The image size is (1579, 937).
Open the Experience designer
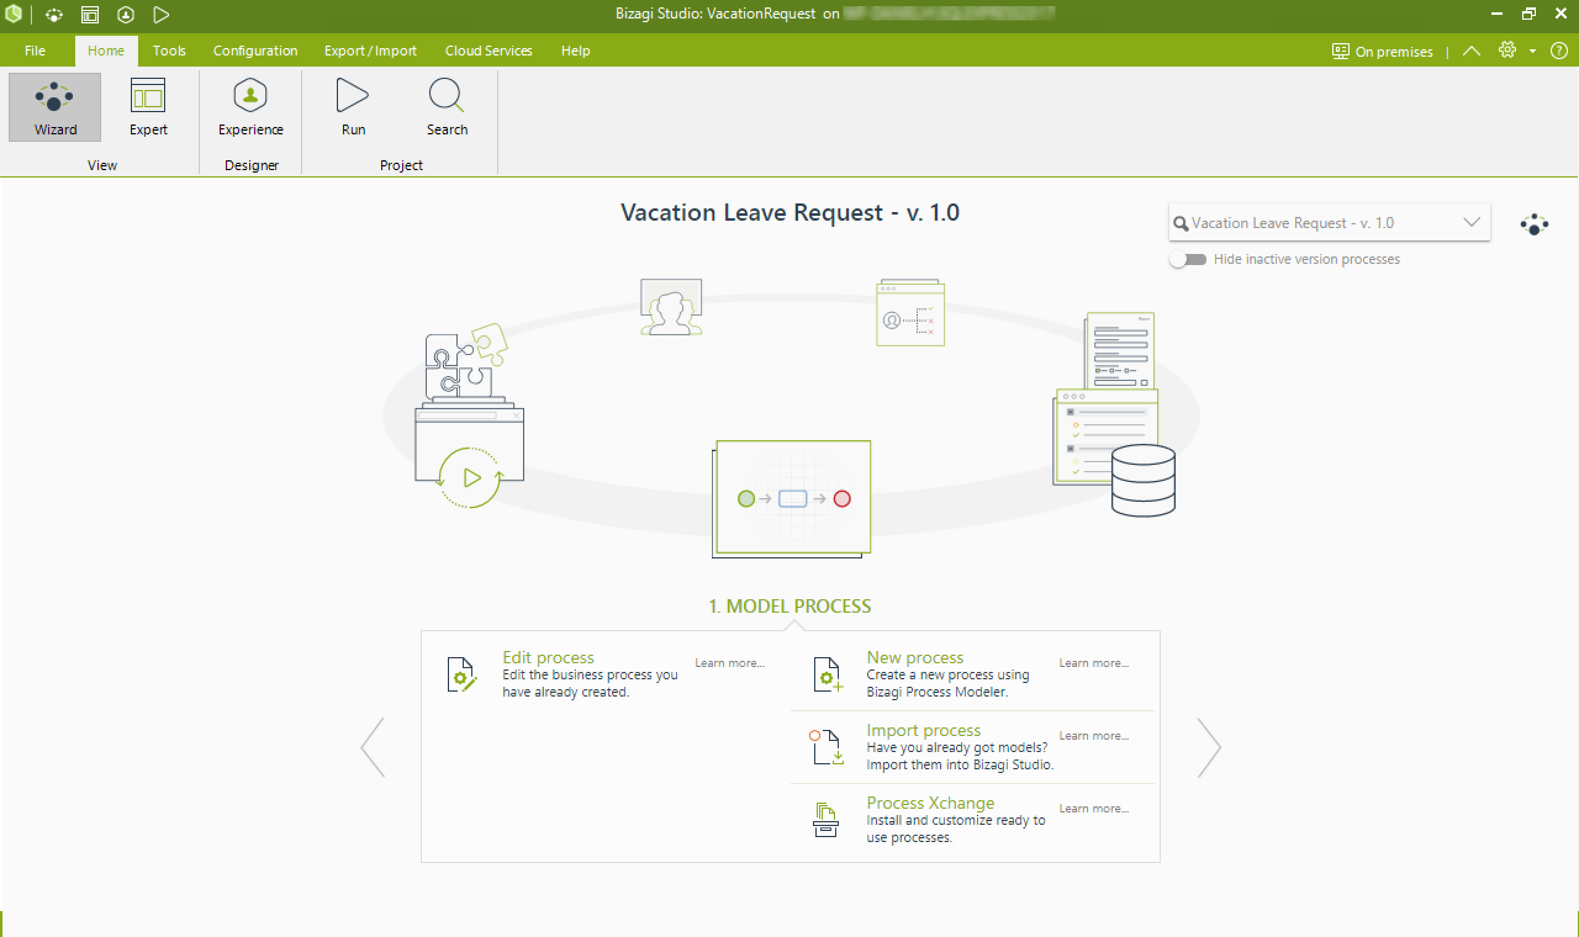pos(251,107)
